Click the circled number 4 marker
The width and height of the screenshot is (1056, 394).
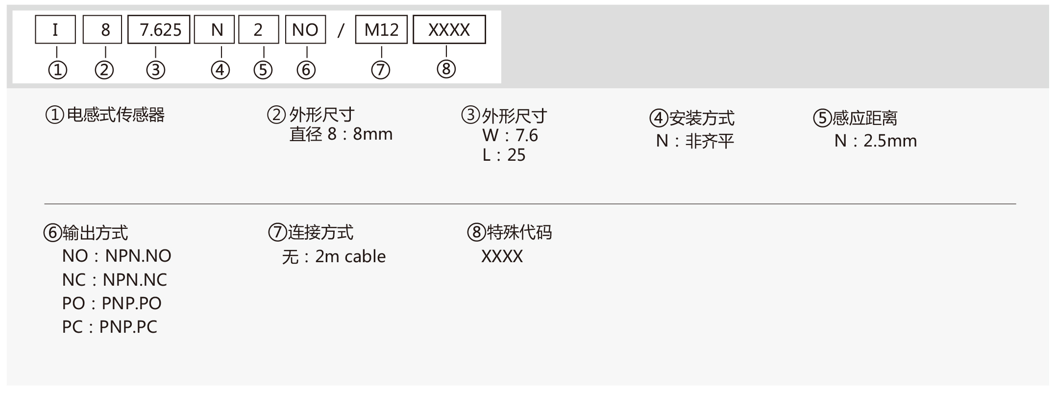[220, 70]
